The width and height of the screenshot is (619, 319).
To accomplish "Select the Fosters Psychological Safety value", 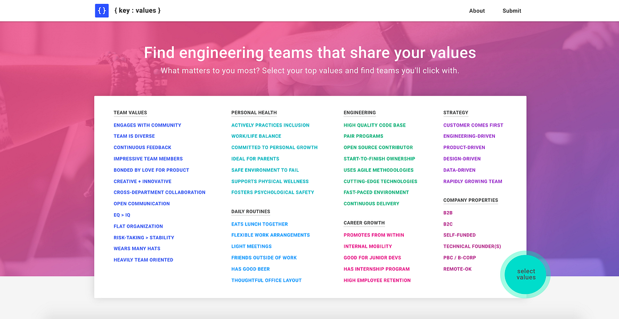I will click(x=272, y=192).
